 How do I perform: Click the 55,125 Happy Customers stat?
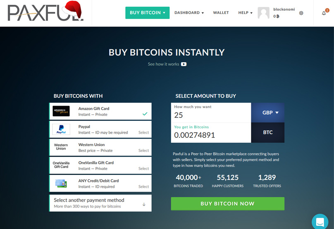click(x=228, y=181)
